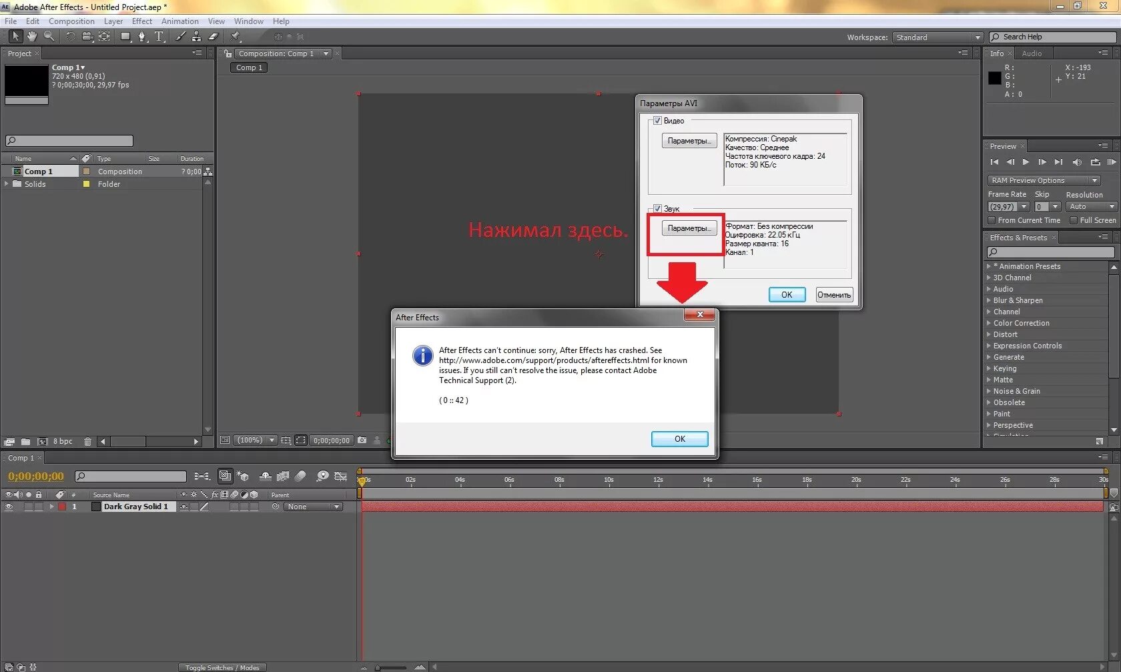The width and height of the screenshot is (1121, 672).
Task: Click OK in Параметры AVI dialog
Action: 787,295
